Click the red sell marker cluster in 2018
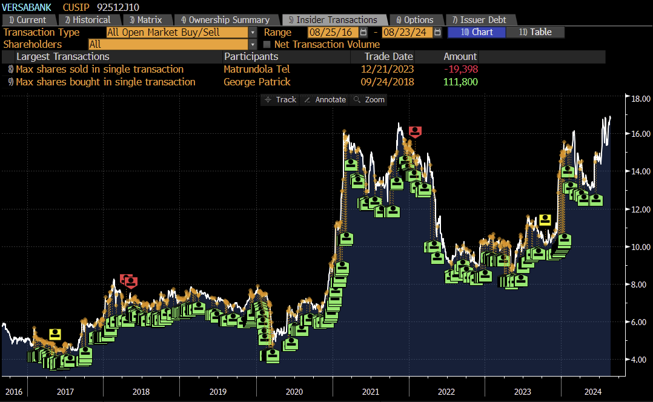653x402 pixels. click(x=128, y=280)
